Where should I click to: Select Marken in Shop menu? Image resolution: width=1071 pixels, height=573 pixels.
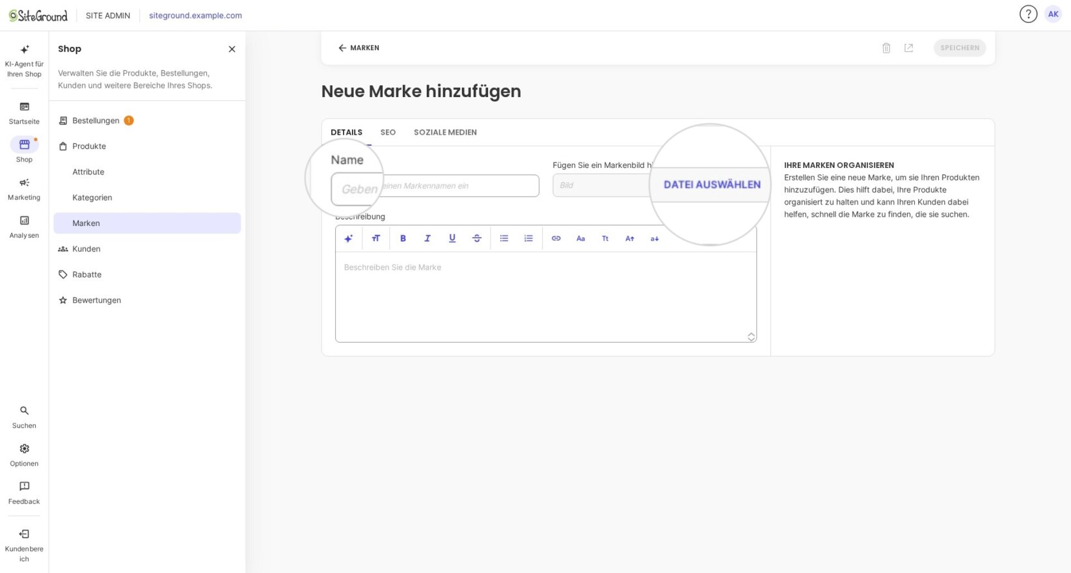point(147,223)
